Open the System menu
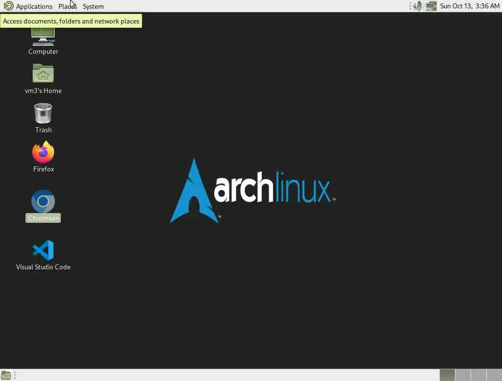The height and width of the screenshot is (381, 502). [x=93, y=6]
